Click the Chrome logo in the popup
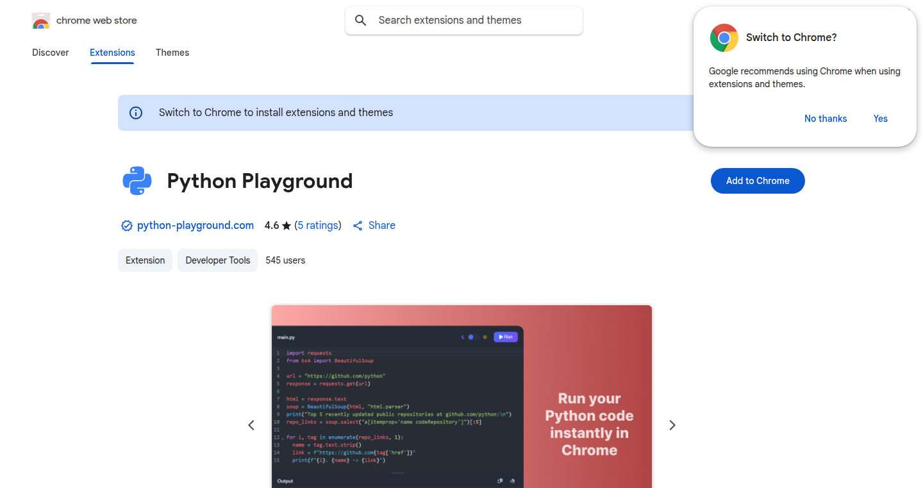 tap(724, 38)
